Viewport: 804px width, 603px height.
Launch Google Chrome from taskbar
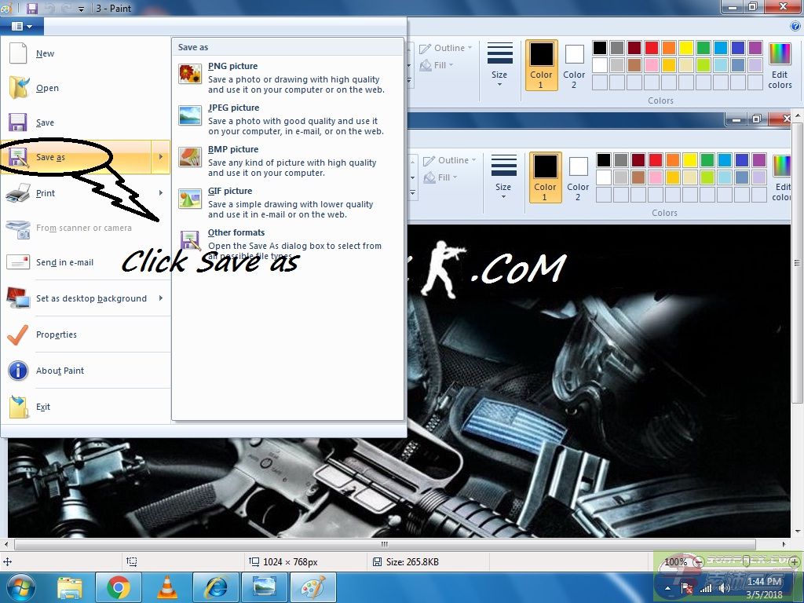point(119,587)
